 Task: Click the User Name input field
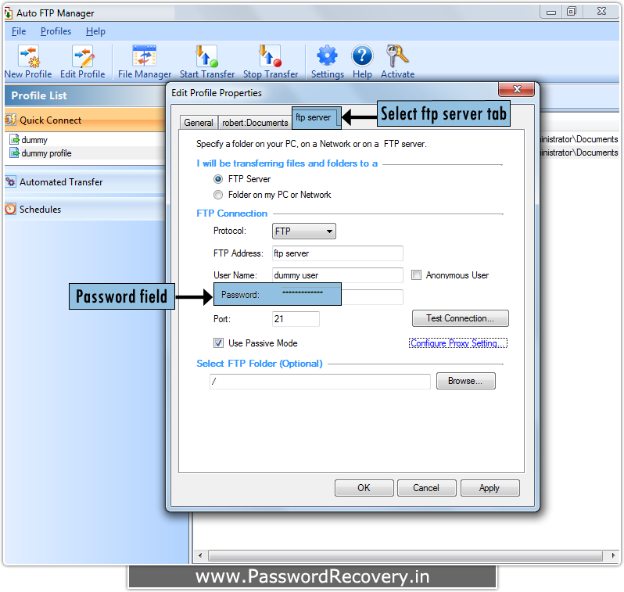[338, 275]
